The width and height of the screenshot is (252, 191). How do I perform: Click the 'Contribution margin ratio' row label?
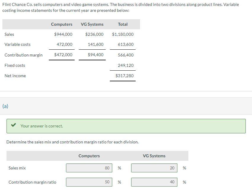(x=32, y=182)
